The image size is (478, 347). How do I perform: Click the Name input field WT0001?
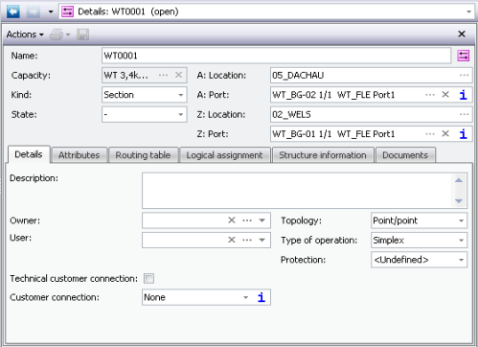(x=276, y=56)
